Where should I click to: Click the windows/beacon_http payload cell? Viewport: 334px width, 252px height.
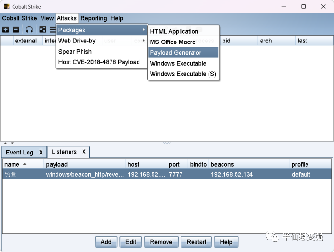(x=84, y=174)
